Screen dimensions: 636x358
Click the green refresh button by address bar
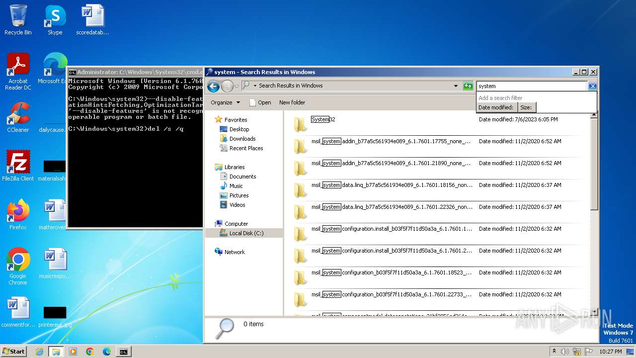468,86
